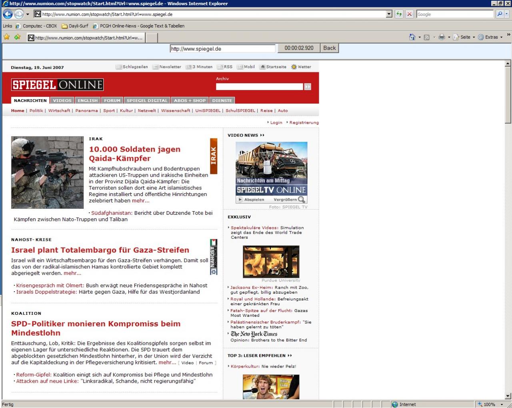Screen dimensions: 512x408
Task: Open the recent pages dropdown beside the navigation arrows
Action: pyautogui.click(x=28, y=14)
